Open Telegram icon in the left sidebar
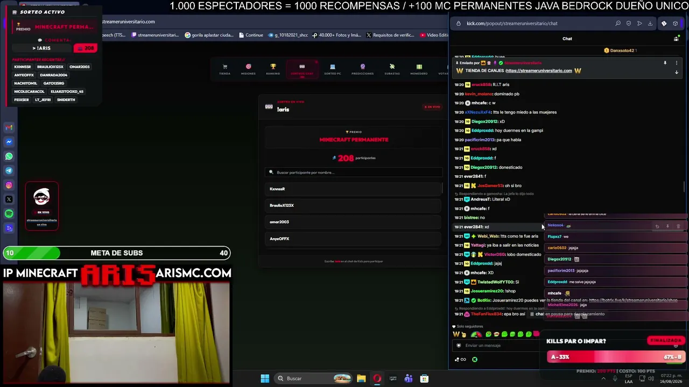689x387 pixels. [9, 170]
